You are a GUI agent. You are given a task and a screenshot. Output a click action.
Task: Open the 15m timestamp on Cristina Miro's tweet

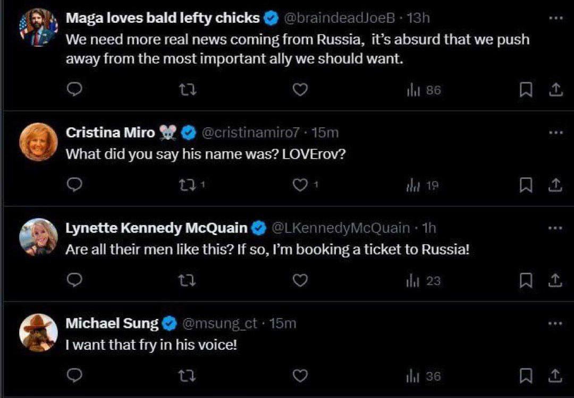[x=324, y=133]
